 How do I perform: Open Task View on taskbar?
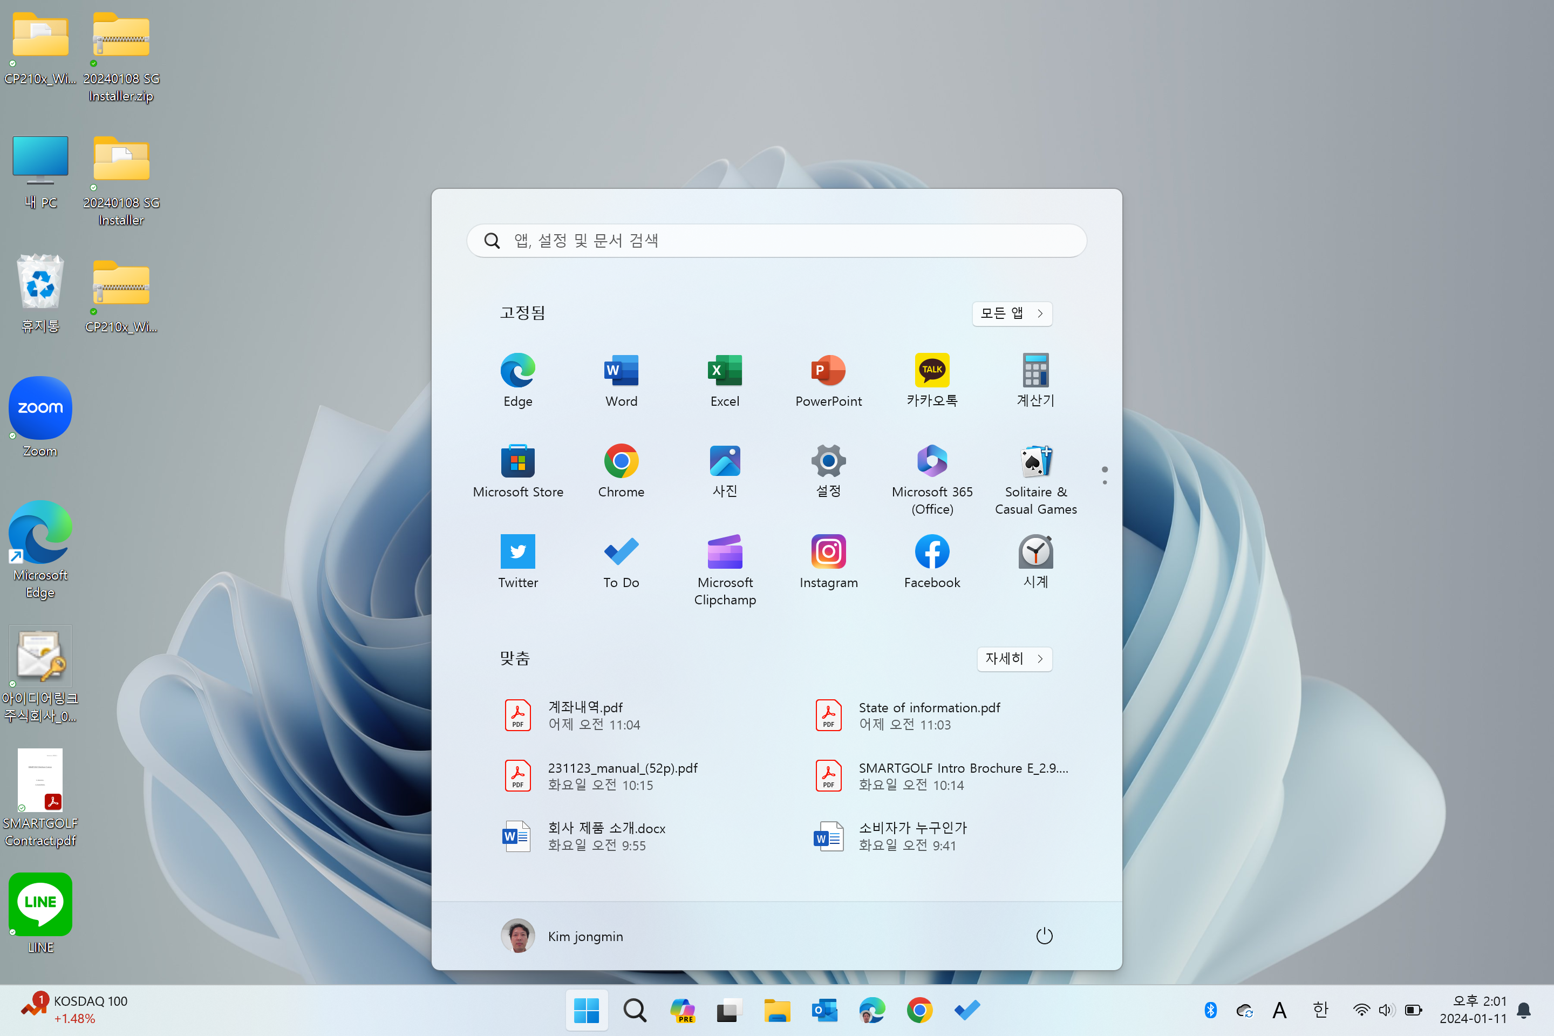[730, 1010]
